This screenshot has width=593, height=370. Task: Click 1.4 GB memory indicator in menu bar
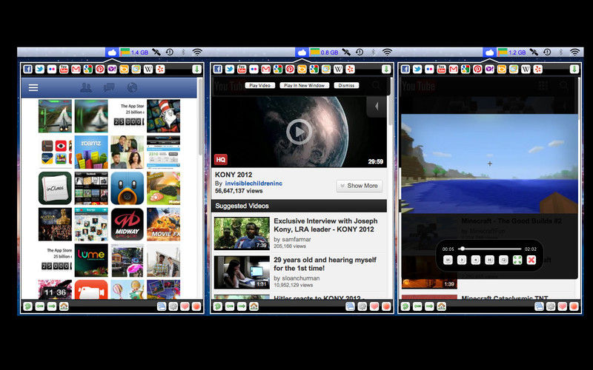[x=134, y=52]
